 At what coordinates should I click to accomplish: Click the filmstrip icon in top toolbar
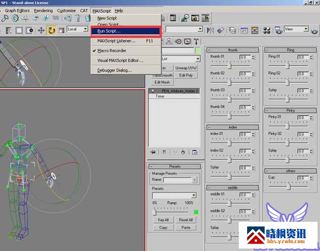(206, 18)
